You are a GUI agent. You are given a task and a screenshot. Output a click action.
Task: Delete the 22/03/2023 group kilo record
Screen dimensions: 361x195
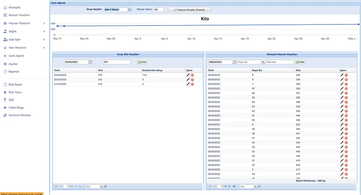[x=192, y=80]
